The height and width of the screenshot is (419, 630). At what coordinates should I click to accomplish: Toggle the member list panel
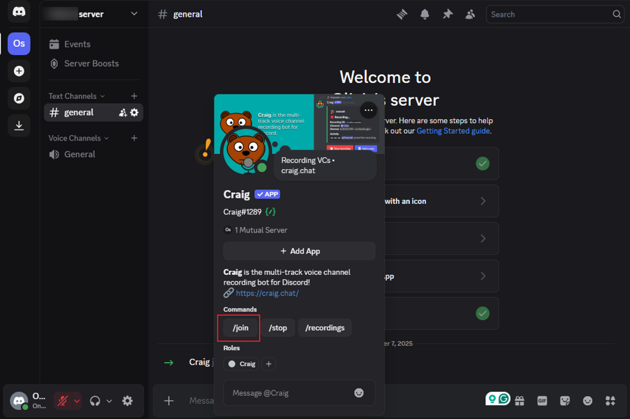[x=470, y=14]
